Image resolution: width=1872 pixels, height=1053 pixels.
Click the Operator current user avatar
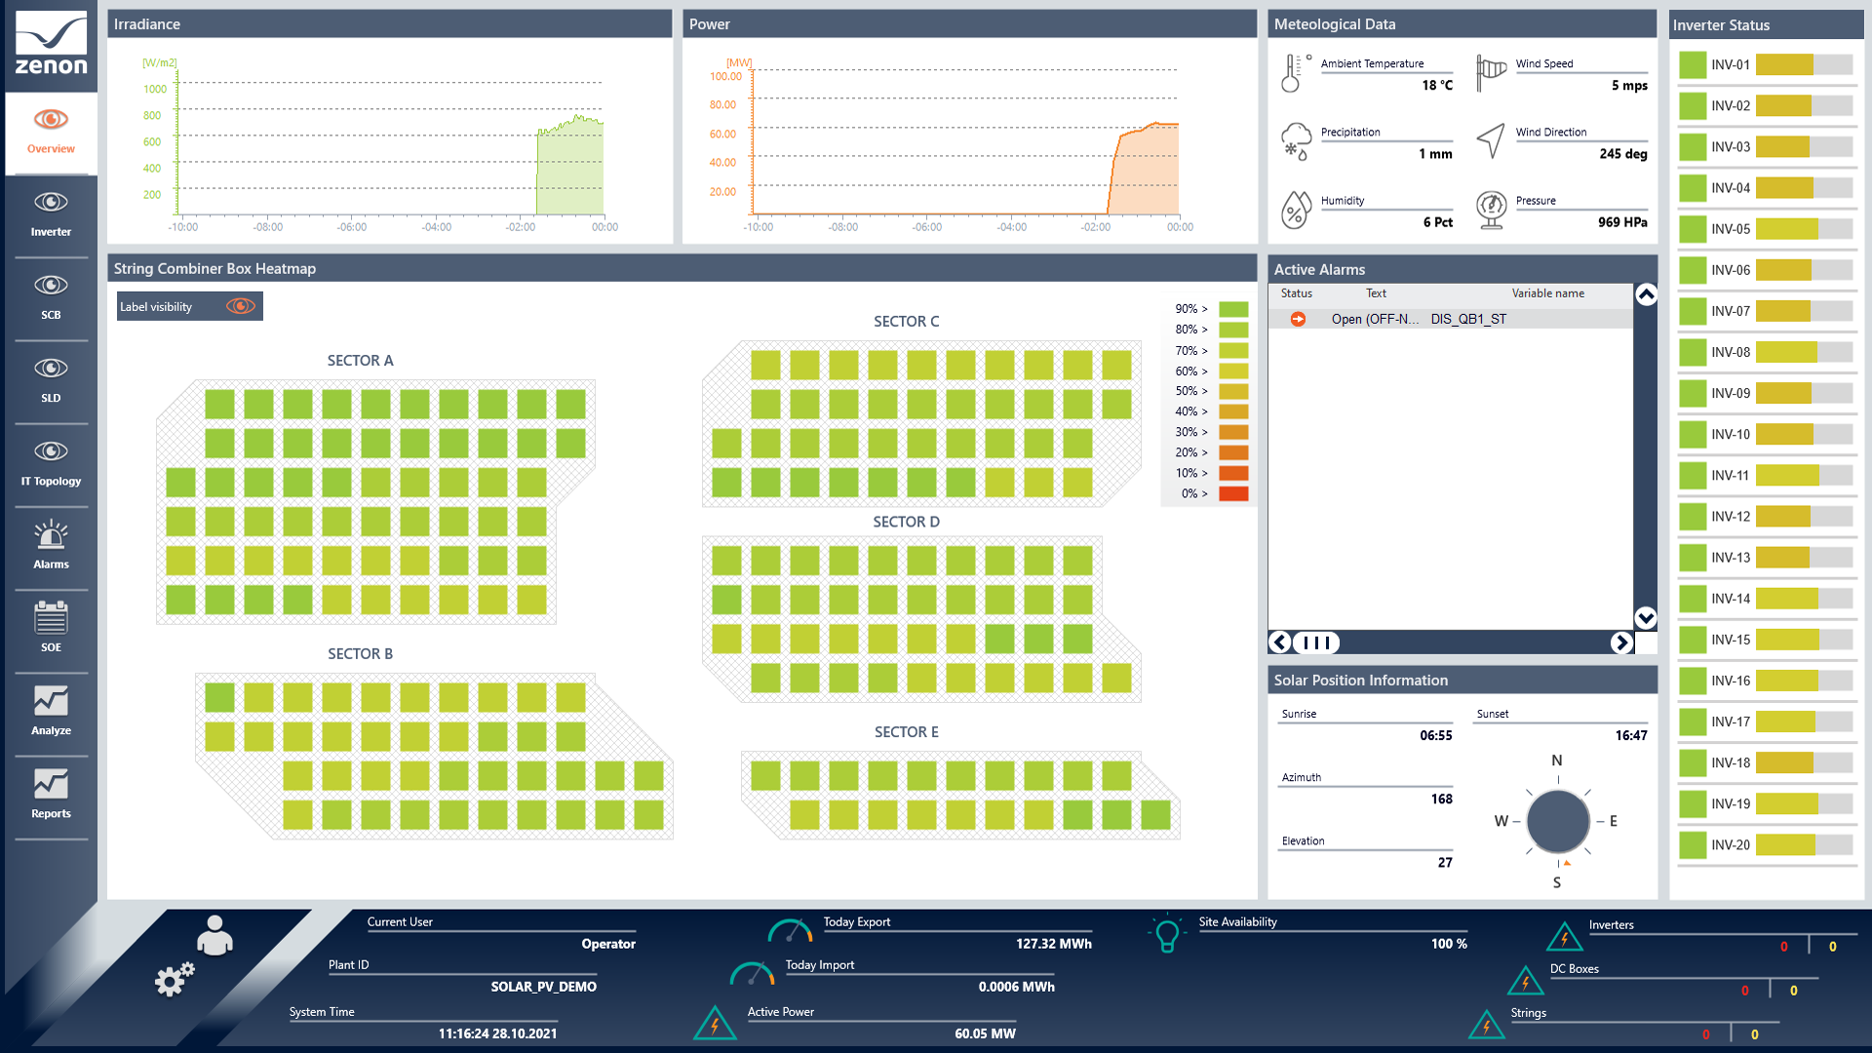[214, 935]
